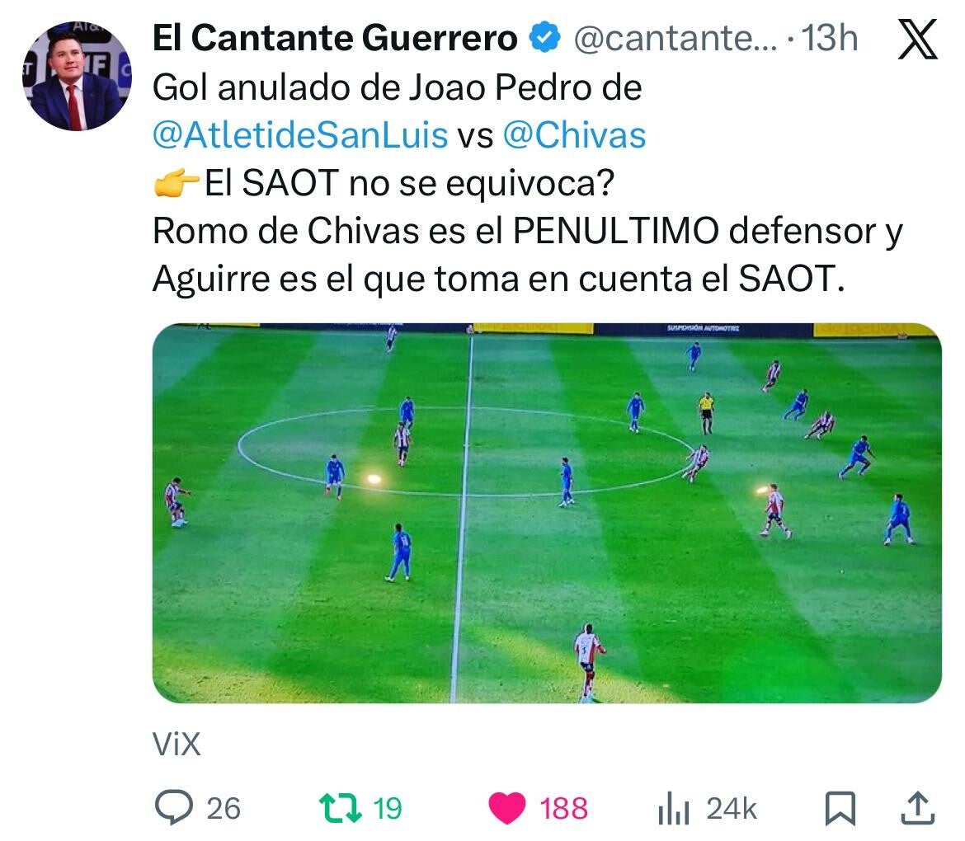965x841 pixels.
Task: Bookmark this post
Action: tap(840, 809)
